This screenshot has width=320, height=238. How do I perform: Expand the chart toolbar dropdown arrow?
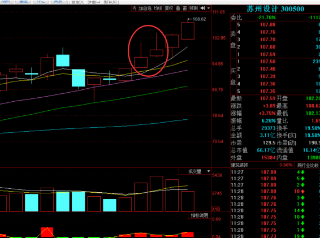tap(209, 8)
